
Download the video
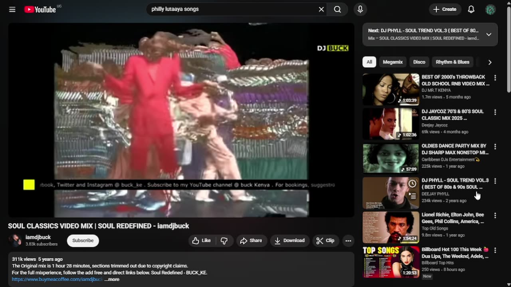(289, 240)
